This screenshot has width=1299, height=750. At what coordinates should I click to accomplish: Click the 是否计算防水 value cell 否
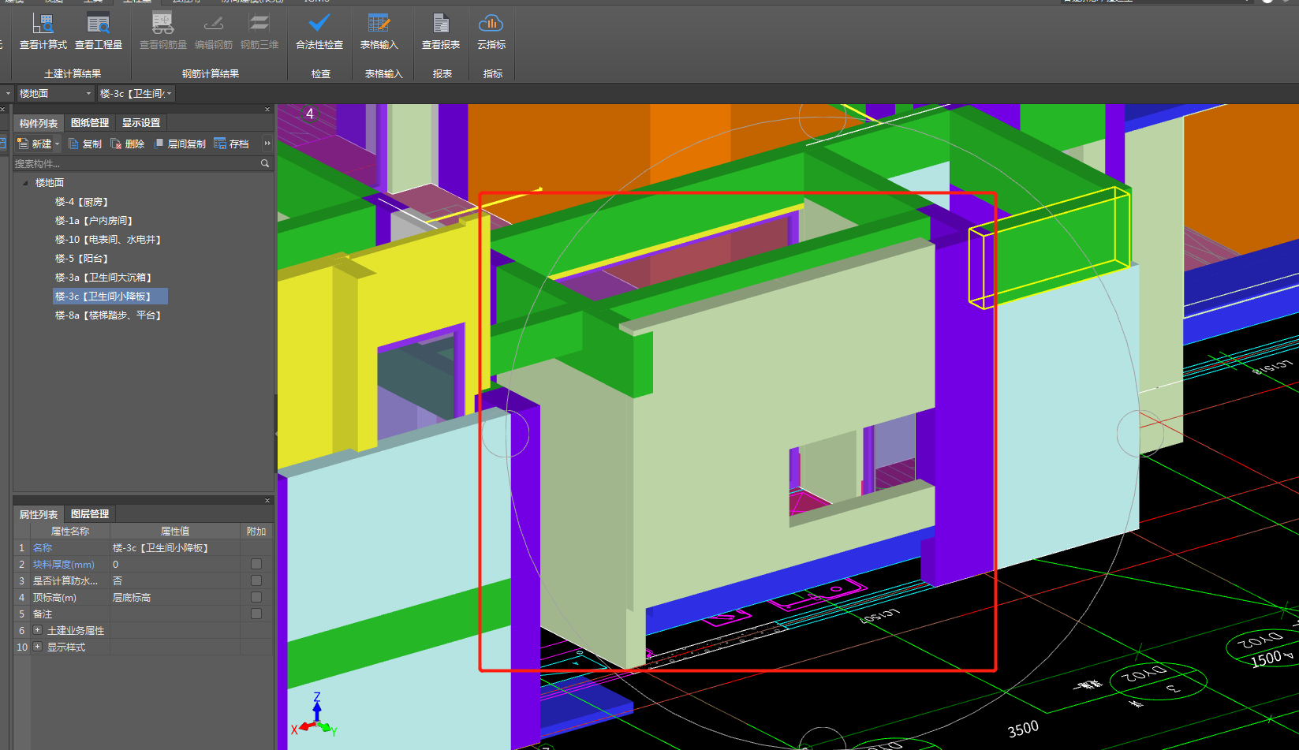[174, 580]
